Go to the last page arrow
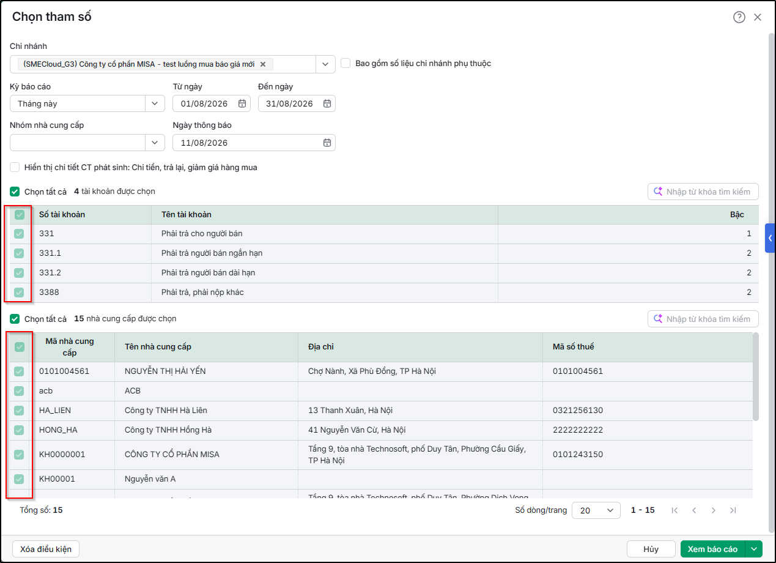 coord(733,510)
